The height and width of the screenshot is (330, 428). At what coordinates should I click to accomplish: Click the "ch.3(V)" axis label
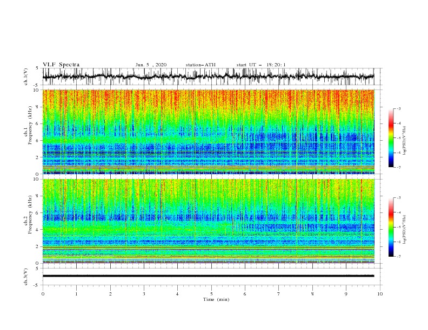pos(26,277)
